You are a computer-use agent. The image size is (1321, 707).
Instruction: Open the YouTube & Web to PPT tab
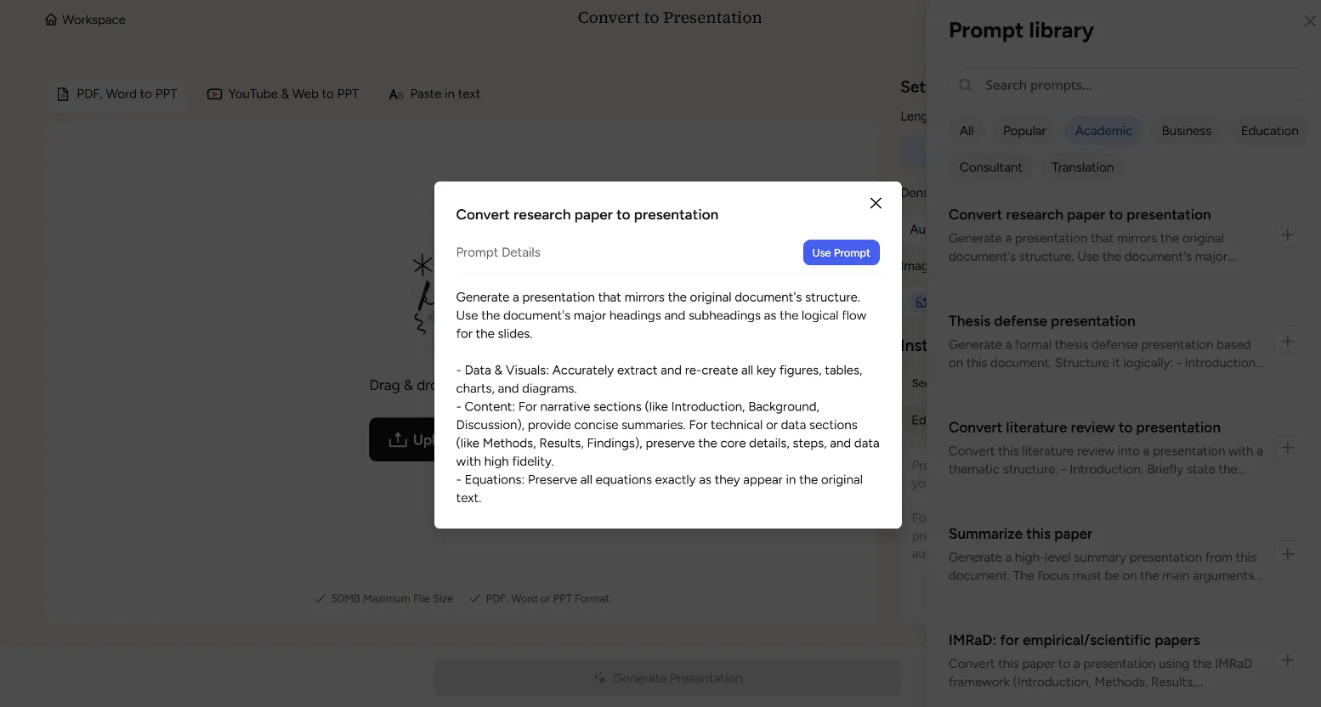284,94
